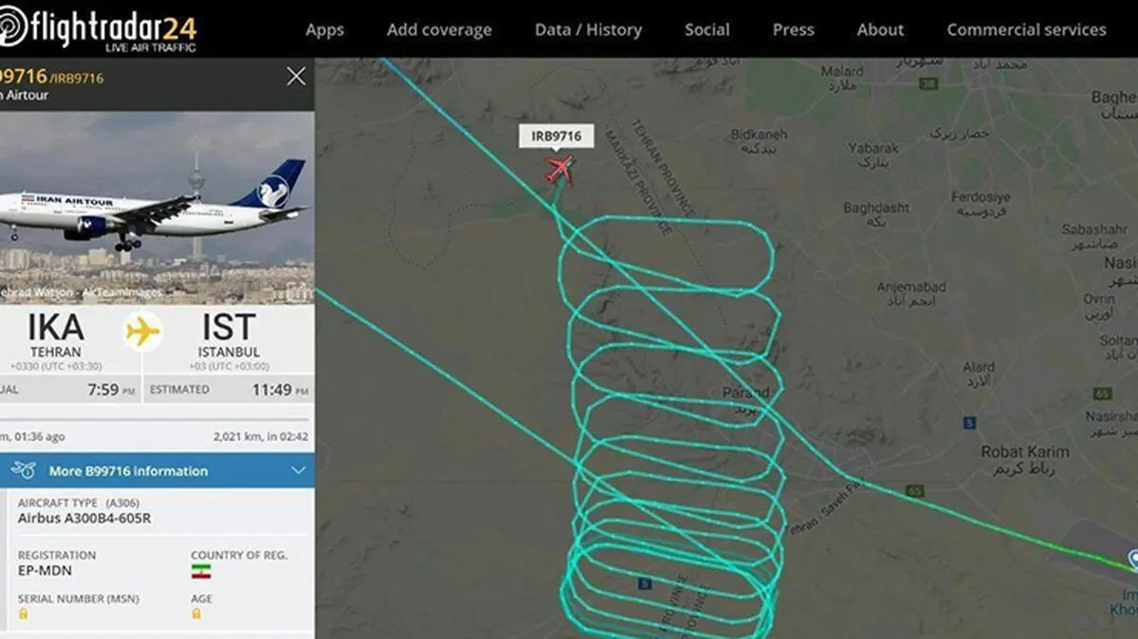Click the IRB9716 callsign map label
Screen dimensions: 1138x639
[556, 137]
